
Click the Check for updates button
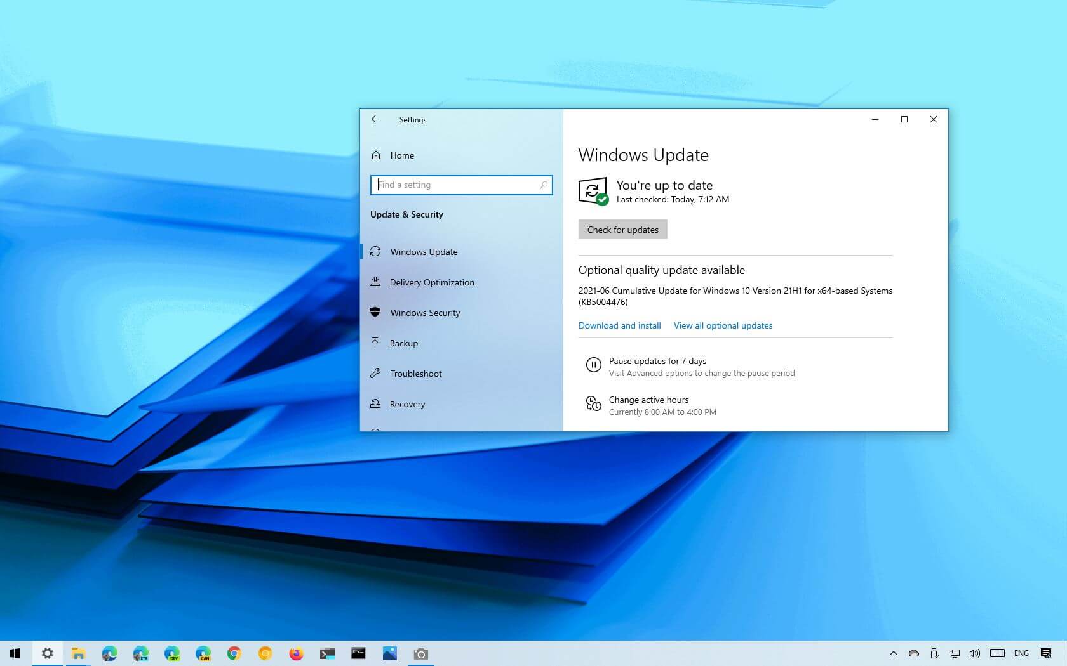pyautogui.click(x=622, y=229)
